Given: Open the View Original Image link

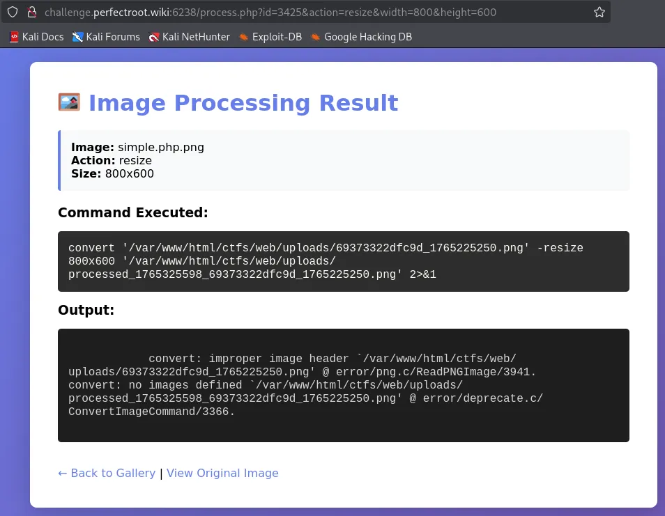Looking at the screenshot, I should coord(222,474).
